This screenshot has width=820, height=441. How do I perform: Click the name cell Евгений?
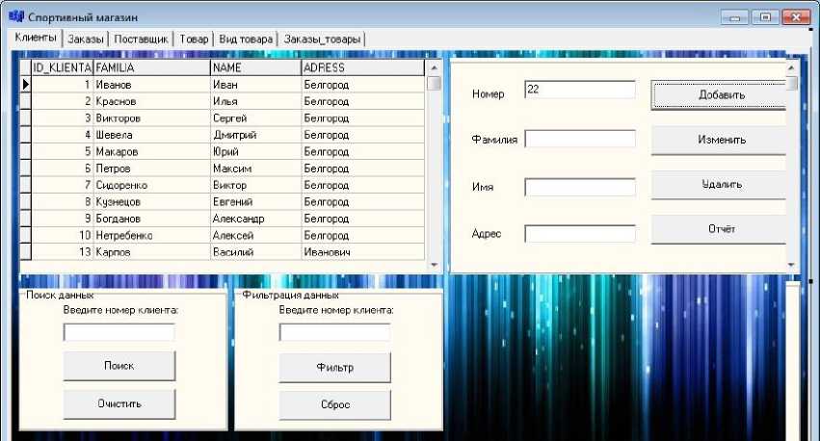(255, 201)
